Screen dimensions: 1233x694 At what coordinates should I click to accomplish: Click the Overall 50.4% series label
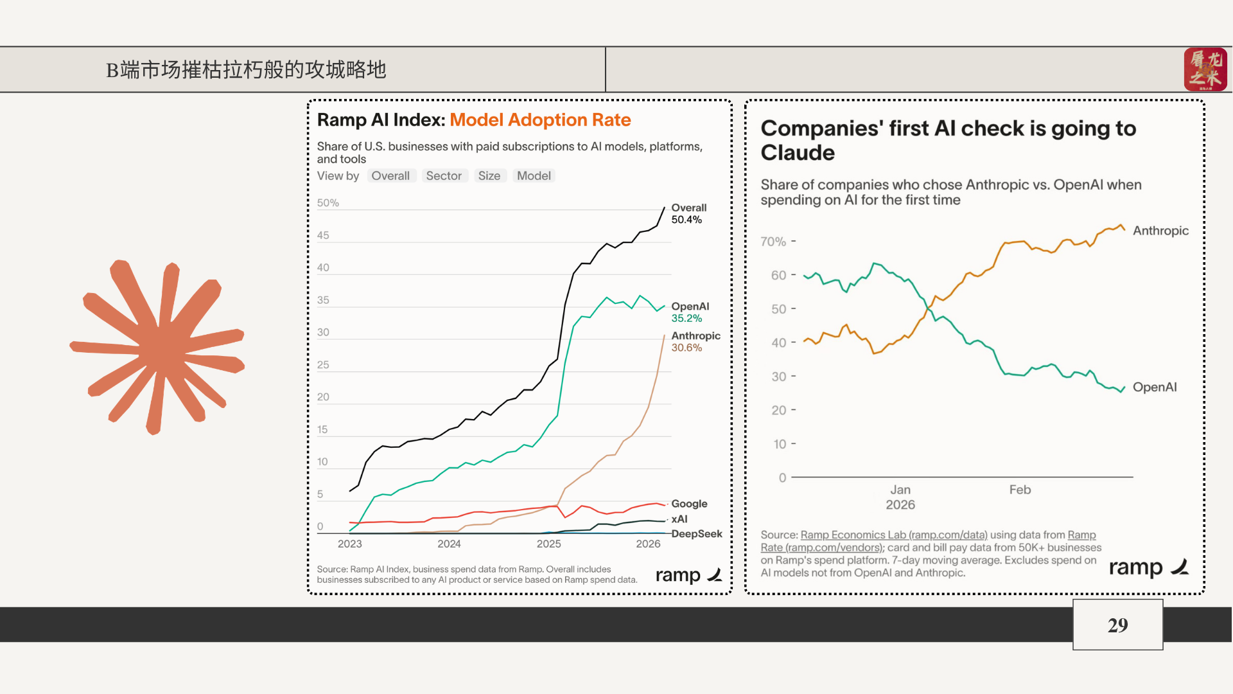point(688,213)
